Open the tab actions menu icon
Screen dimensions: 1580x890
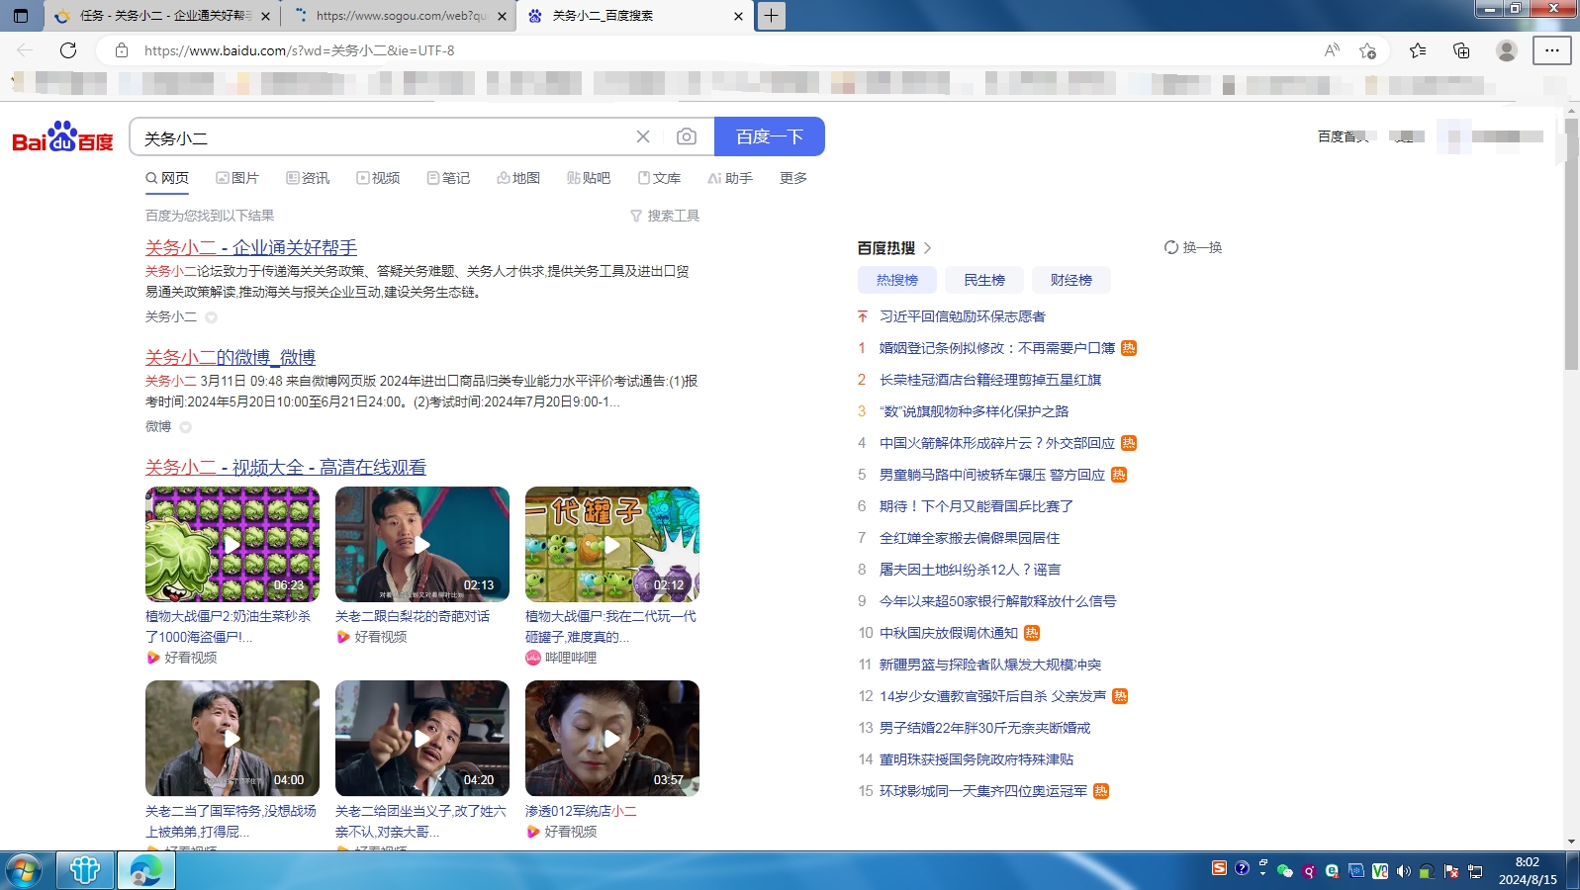pos(21,16)
